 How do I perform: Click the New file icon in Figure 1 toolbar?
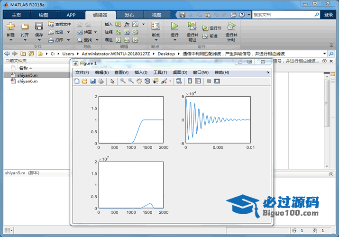click(76, 81)
